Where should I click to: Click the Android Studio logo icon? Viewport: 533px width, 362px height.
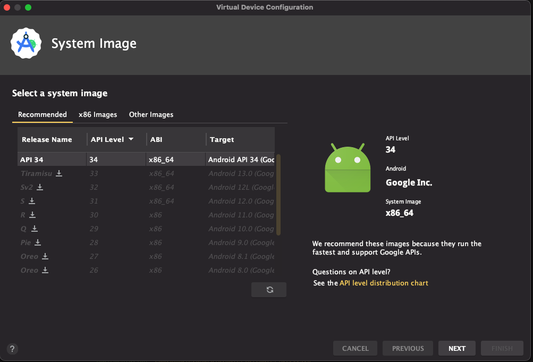coord(26,43)
